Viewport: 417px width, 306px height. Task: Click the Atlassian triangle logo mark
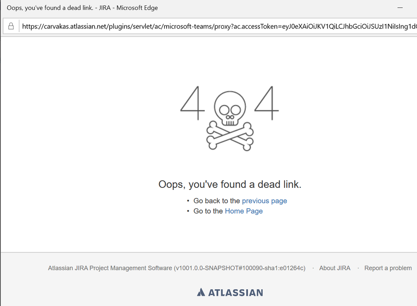pyautogui.click(x=201, y=292)
